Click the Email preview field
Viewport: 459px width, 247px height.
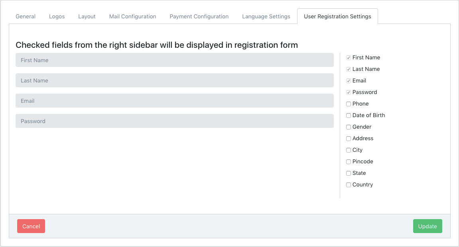click(174, 101)
